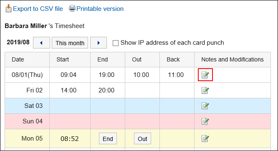
Task: Click start time 09:04
Action: [x=68, y=75]
